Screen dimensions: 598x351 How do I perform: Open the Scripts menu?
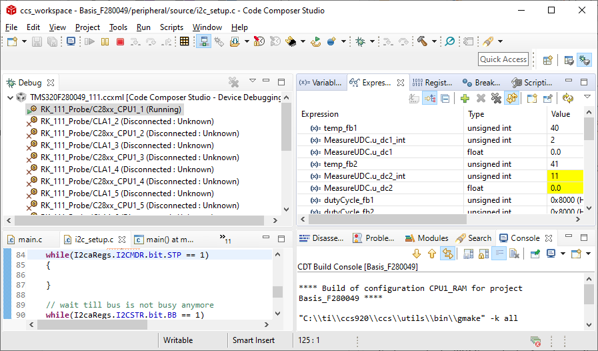click(x=171, y=27)
